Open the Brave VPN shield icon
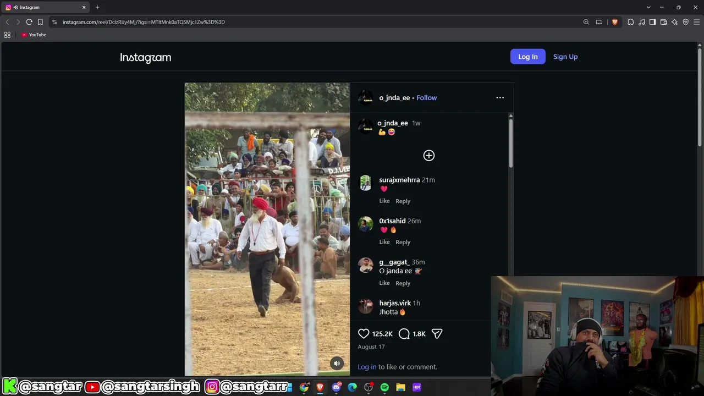The width and height of the screenshot is (704, 396). tap(685, 22)
